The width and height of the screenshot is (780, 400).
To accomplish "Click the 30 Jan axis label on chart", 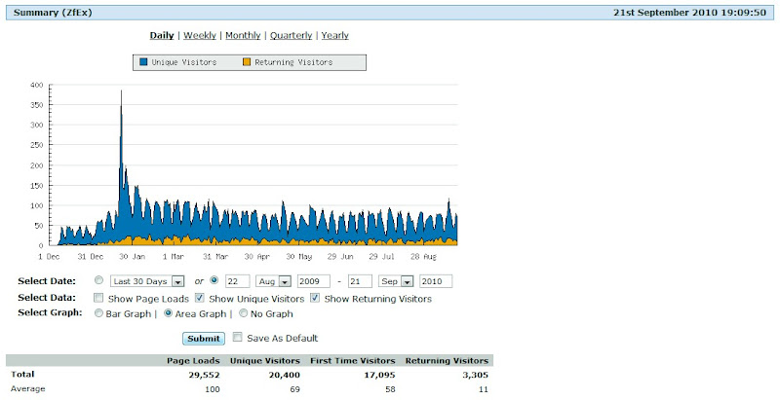I will [133, 257].
